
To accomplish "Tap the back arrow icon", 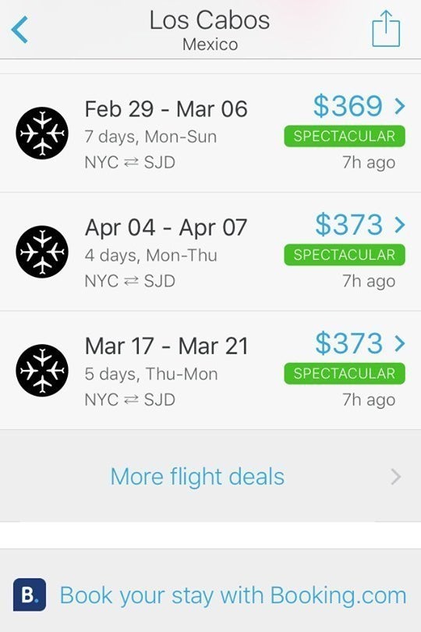I will coord(19,30).
